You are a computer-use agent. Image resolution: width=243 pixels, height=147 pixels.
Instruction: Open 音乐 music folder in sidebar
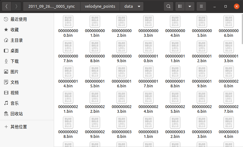tap(27, 103)
